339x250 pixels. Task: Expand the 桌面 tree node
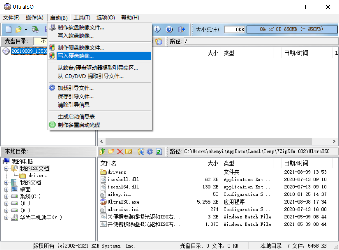[6, 190]
